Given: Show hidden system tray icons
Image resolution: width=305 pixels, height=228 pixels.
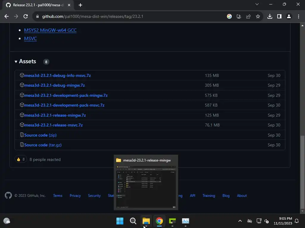Looking at the screenshot, I should (x=240, y=221).
